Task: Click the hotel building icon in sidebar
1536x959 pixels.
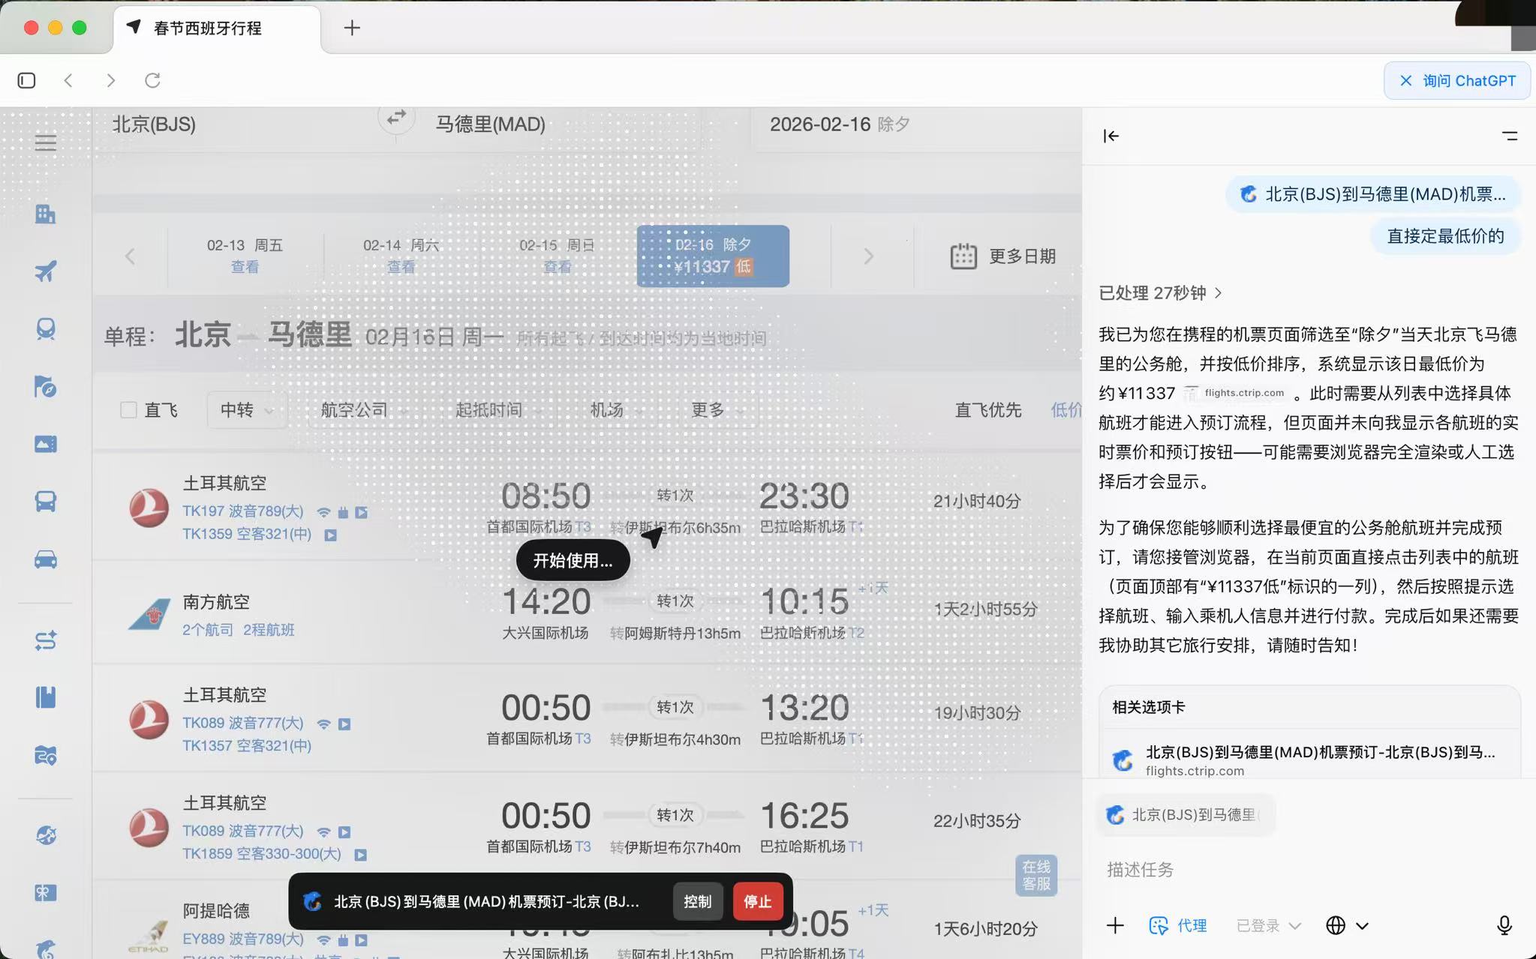Action: [45, 214]
